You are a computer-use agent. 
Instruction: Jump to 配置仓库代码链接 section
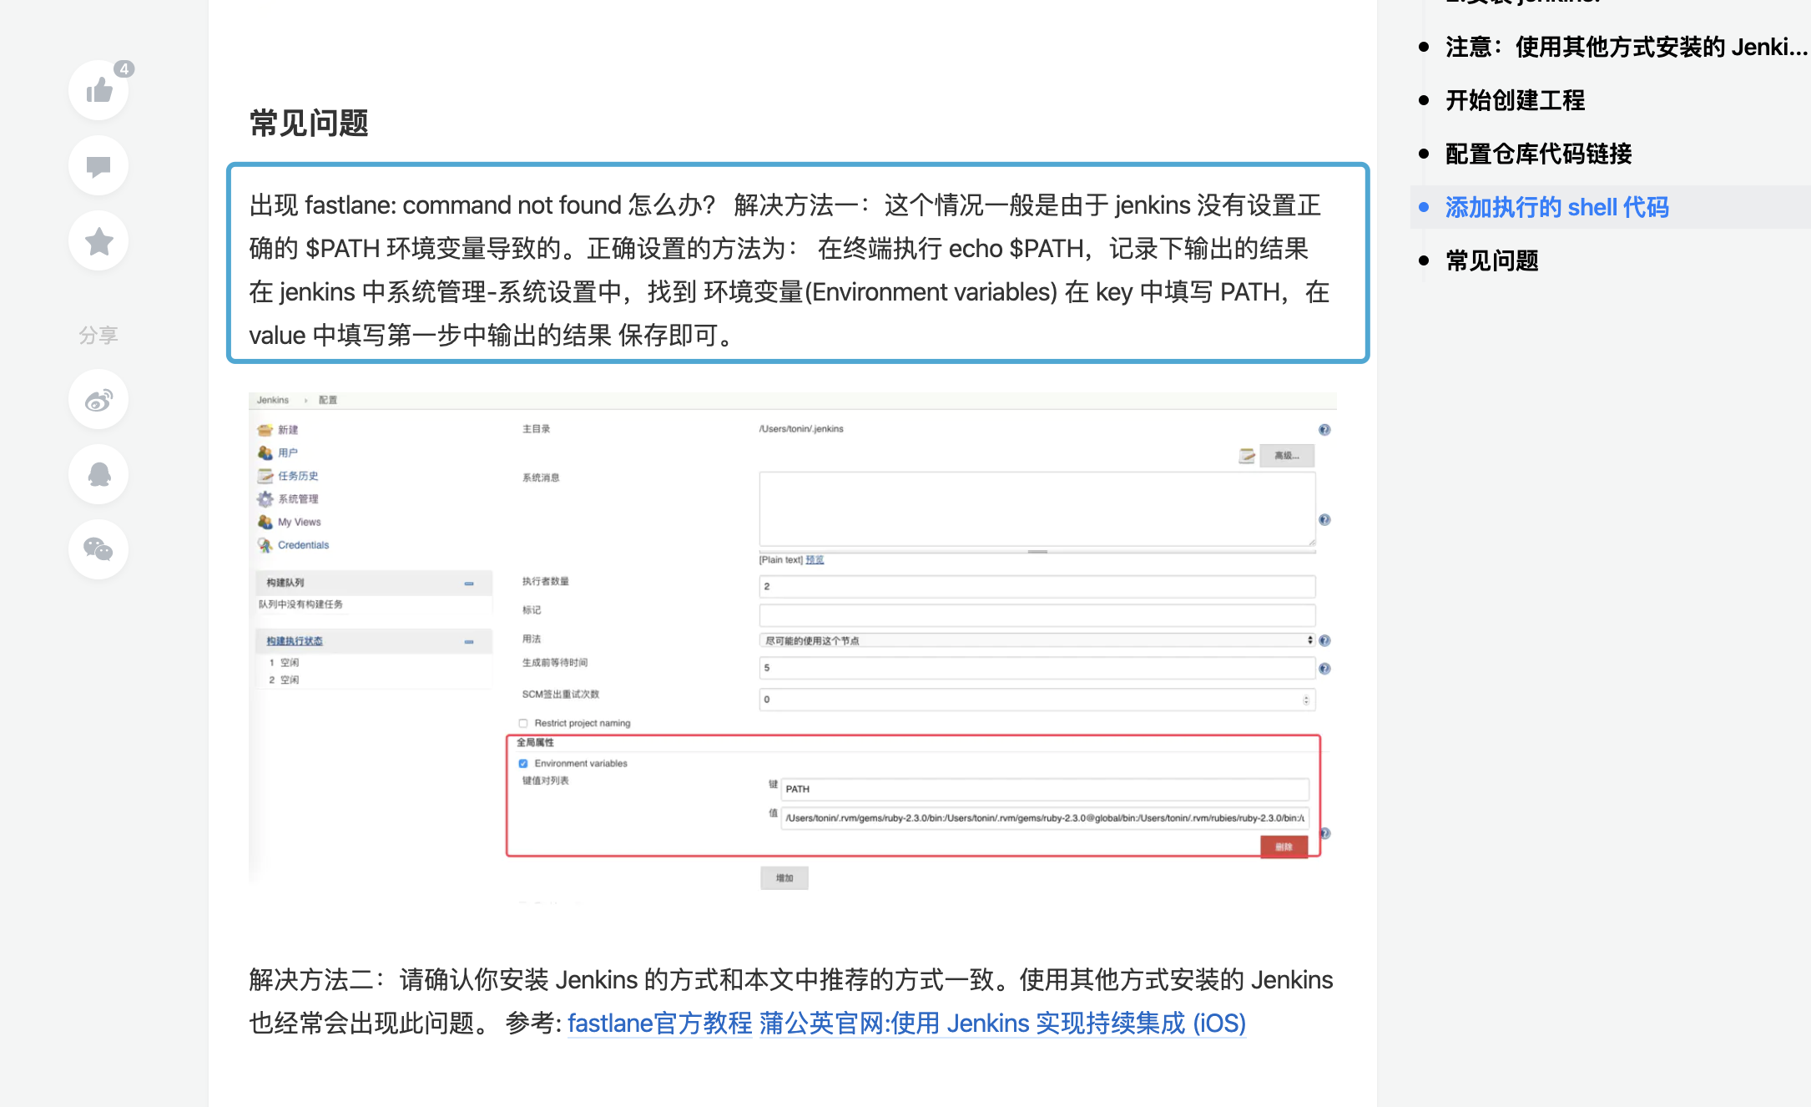(1538, 154)
